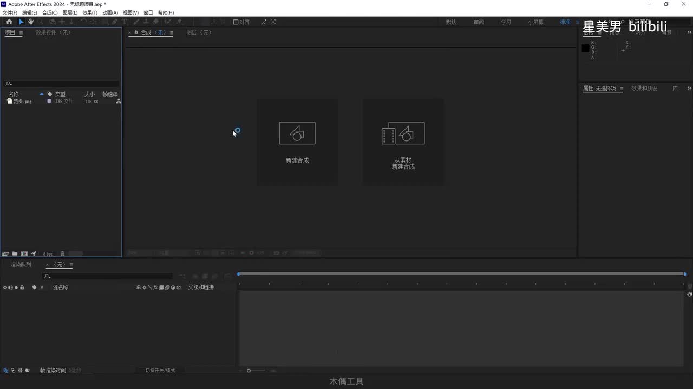Click the fx column switch in timeline header
This screenshot has height=389, width=693.
[x=155, y=287]
